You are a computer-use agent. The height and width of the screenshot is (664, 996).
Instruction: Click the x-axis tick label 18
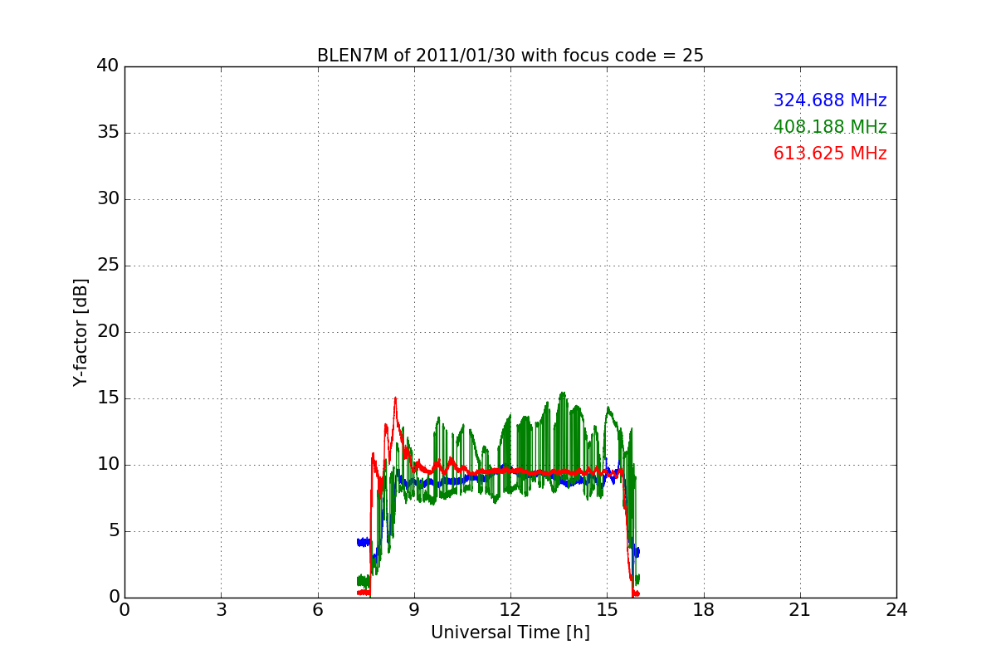click(x=704, y=610)
